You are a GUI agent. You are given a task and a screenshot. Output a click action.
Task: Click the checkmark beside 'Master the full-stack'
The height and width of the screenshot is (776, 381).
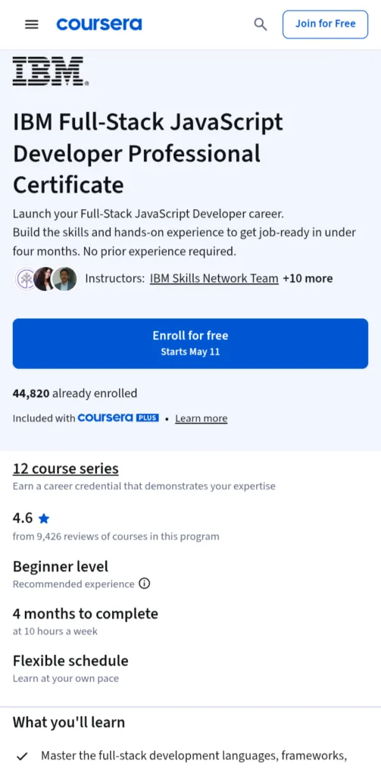tap(22, 756)
